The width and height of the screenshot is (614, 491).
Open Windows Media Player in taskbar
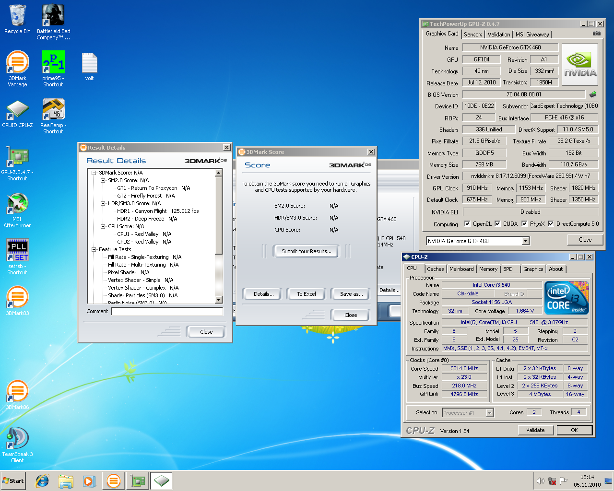coord(89,481)
